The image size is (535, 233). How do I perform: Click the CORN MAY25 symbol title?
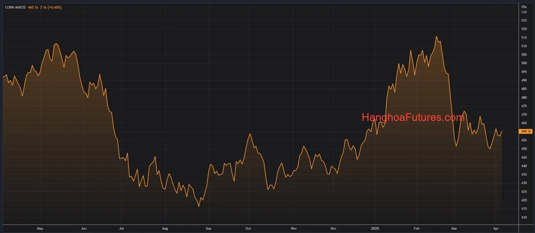tap(15, 7)
